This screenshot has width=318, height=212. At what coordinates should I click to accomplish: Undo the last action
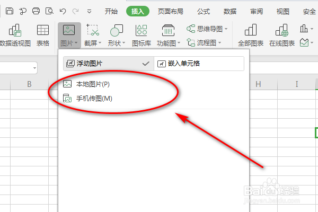pyautogui.click(x=63, y=11)
